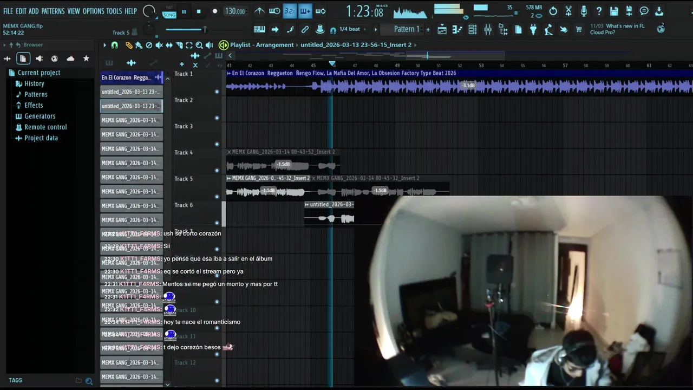The height and width of the screenshot is (390, 693).
Task: Select the Mute tool in playlist toolbar
Action: click(x=159, y=45)
